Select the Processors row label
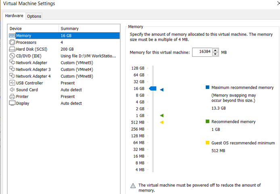This screenshot has width=280, height=194. 26,42
